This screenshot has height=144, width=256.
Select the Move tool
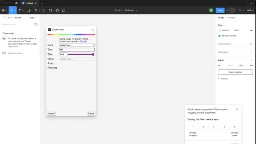(12, 10)
